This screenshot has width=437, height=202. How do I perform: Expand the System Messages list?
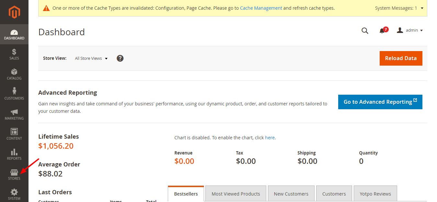click(422, 8)
